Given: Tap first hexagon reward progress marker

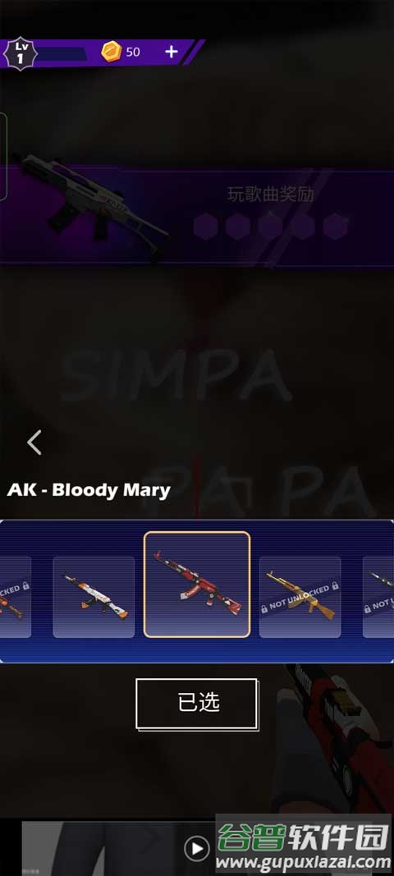Looking at the screenshot, I should click(205, 227).
